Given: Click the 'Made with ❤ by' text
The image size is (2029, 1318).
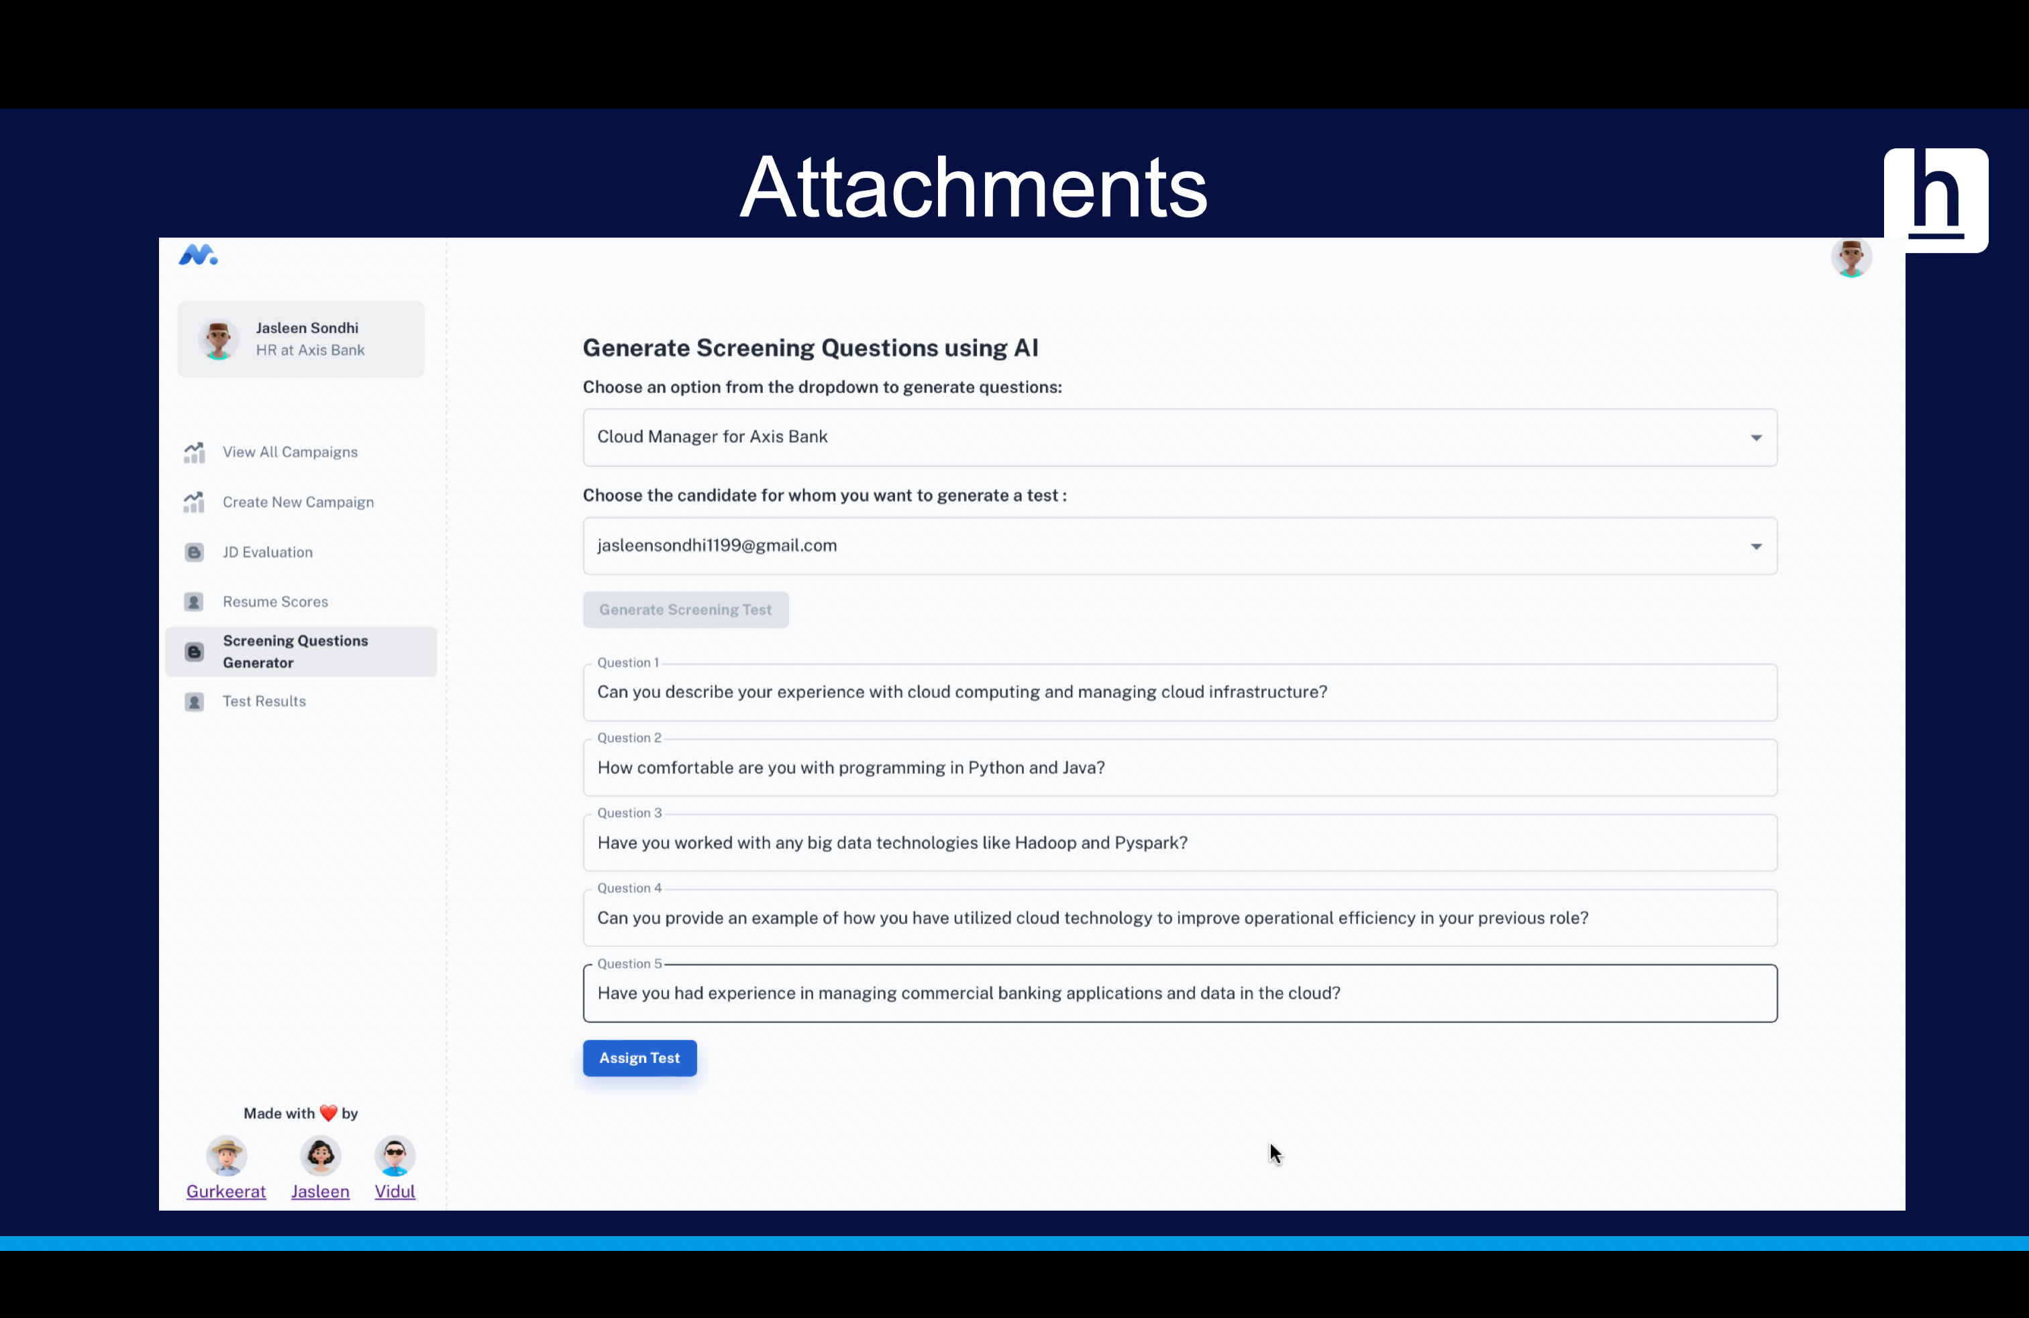Looking at the screenshot, I should [301, 1113].
